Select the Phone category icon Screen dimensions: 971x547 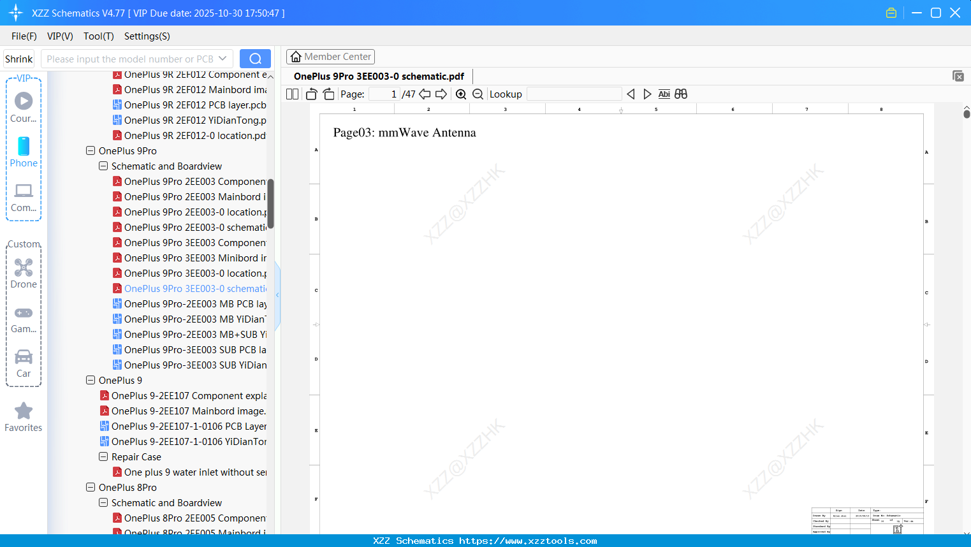(24, 152)
